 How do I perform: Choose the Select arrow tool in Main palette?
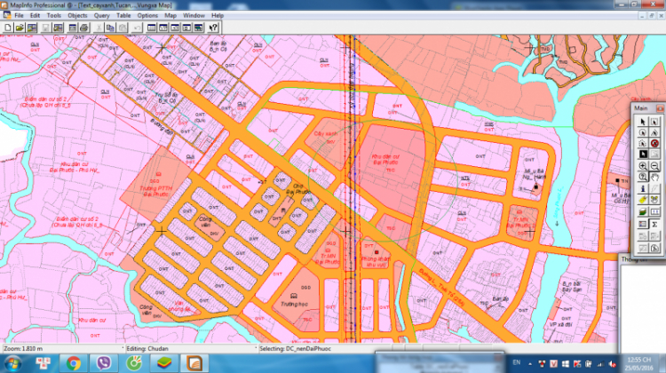click(x=643, y=122)
